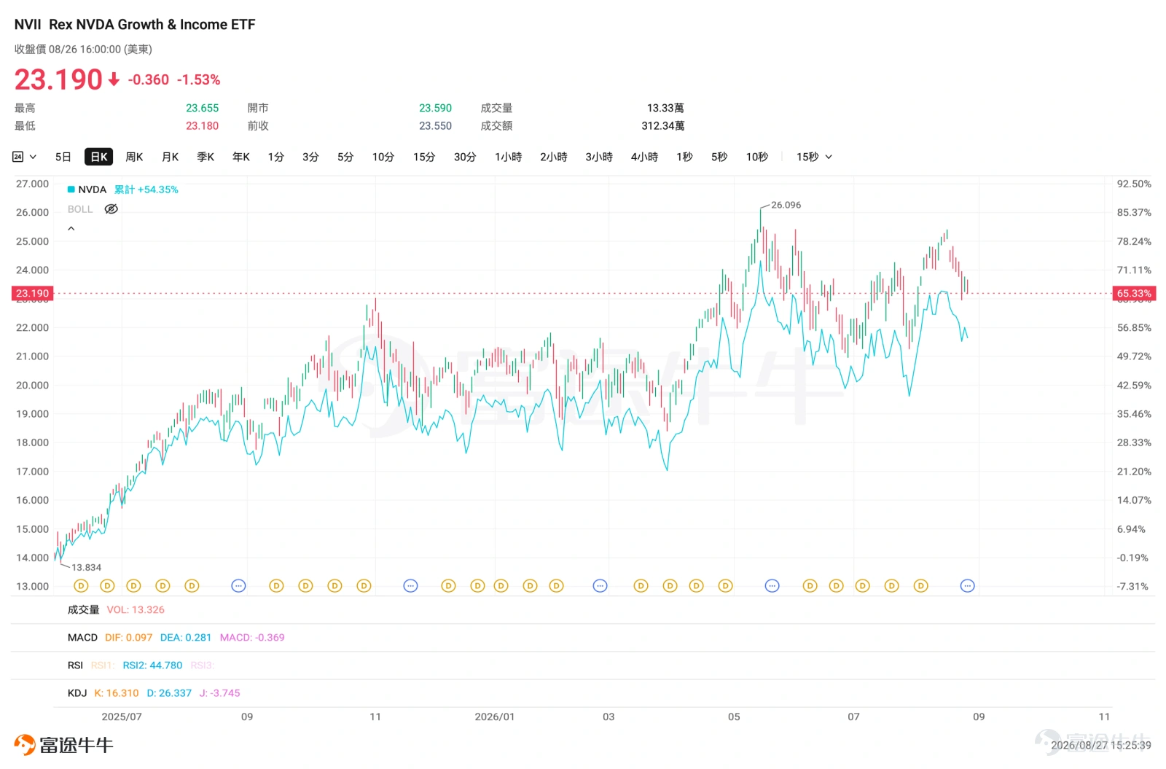This screenshot has height=769, width=1166.
Task: Open the MACD indicator panel
Action: click(x=82, y=637)
